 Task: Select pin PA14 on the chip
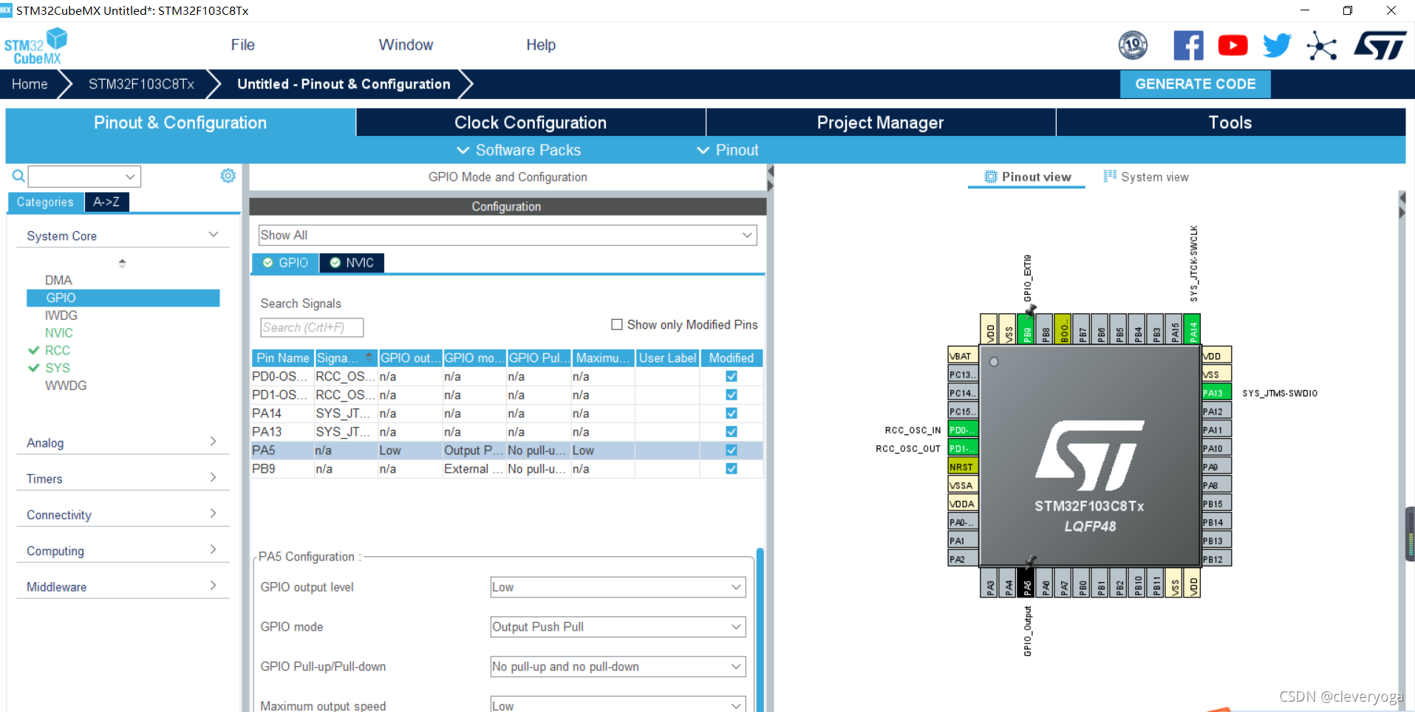[1193, 329]
